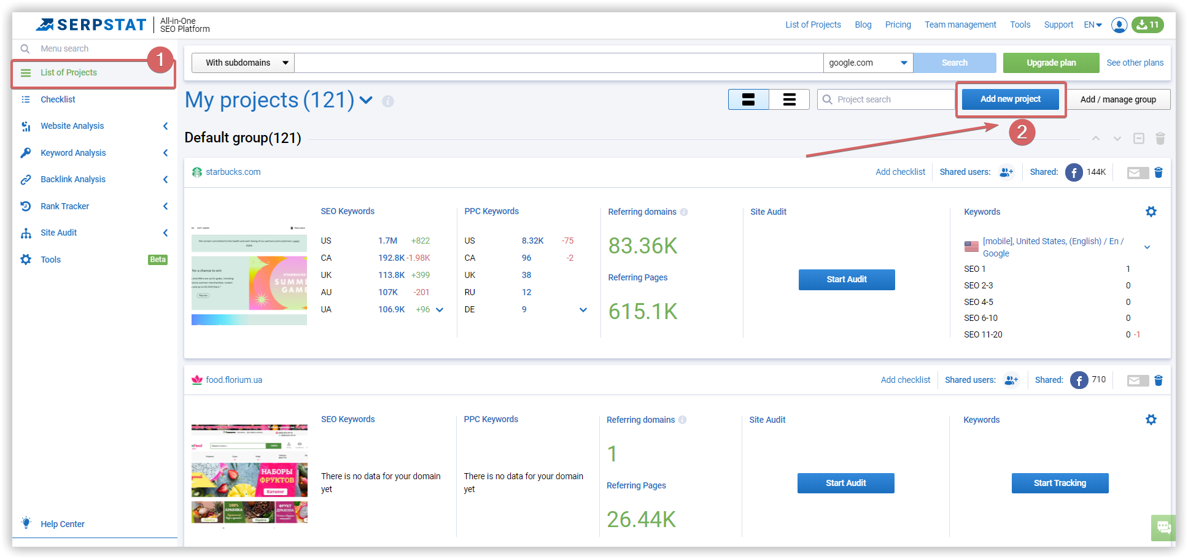Viewport: 1188px width, 559px height.
Task: Open the live chat widget
Action: [x=1163, y=527]
